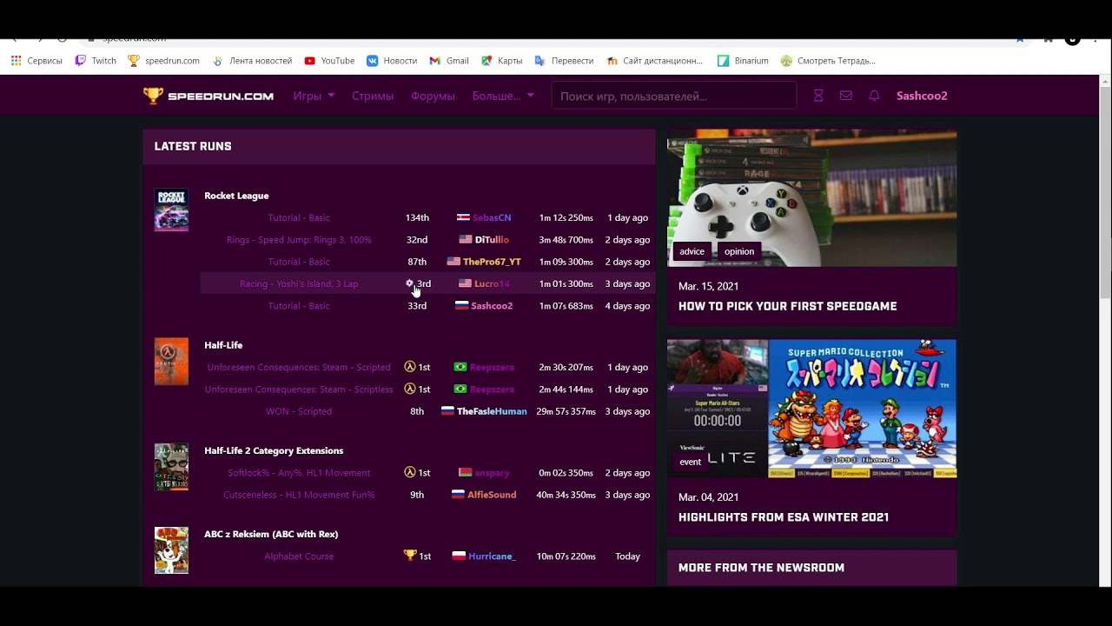
Task: Open the speedrun.com bookmark
Action: coord(163,61)
